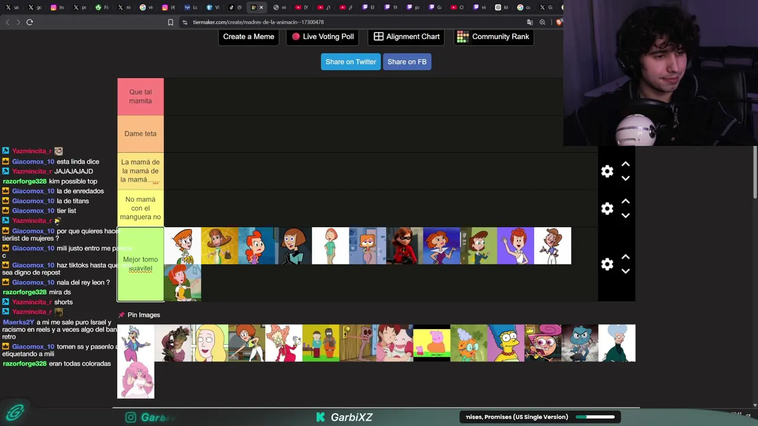Select the Elastigirl thumbnail
This screenshot has width=758, height=426.
(x=404, y=246)
